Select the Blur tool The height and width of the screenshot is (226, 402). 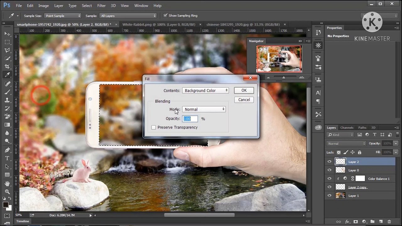(x=7, y=133)
